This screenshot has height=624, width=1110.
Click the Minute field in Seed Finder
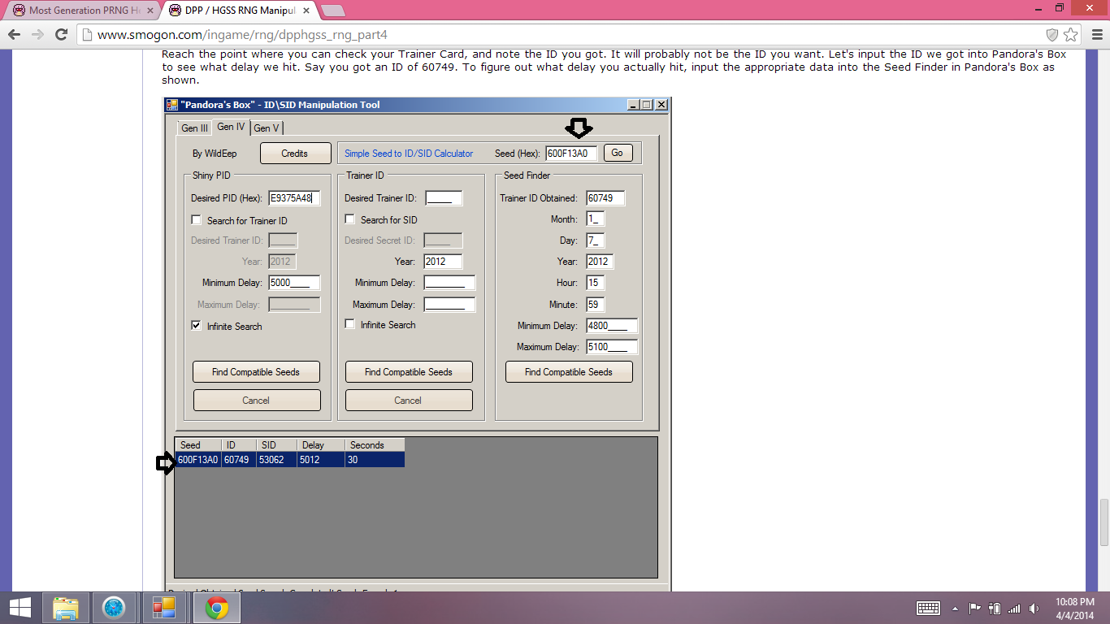(x=596, y=305)
